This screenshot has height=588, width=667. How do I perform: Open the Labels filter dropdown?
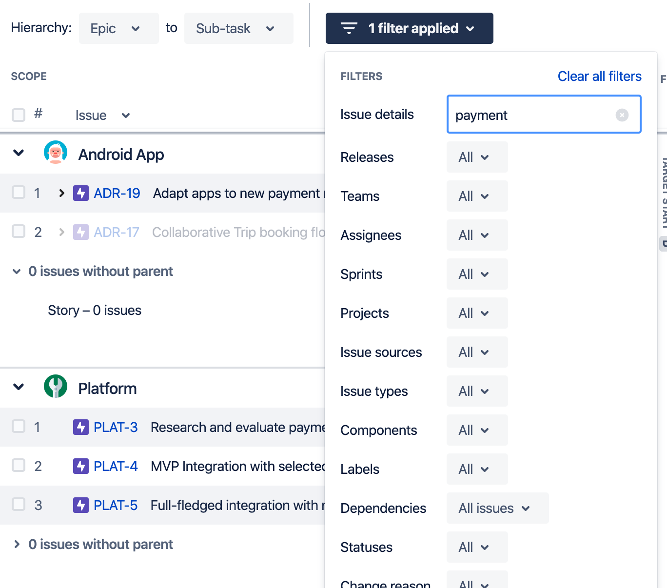tap(477, 469)
